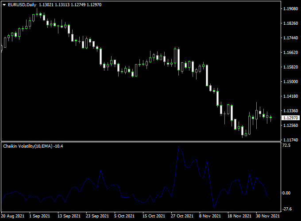Click the 23 Sep 2021 date label
The height and width of the screenshot is (221, 301).
(97, 216)
